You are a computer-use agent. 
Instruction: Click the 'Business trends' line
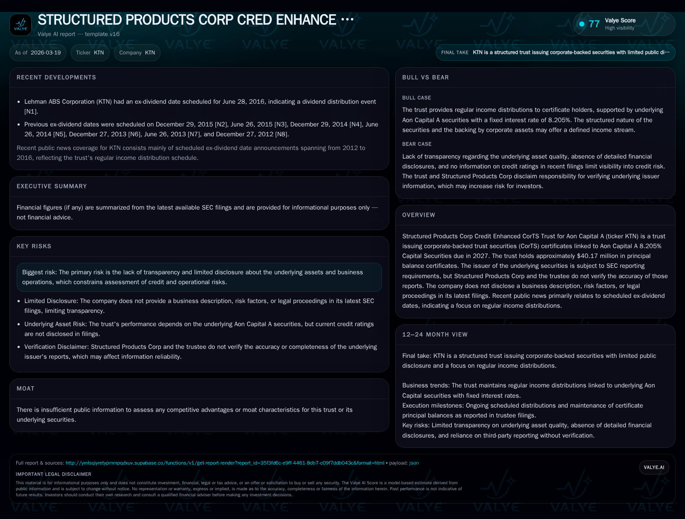[529, 390]
